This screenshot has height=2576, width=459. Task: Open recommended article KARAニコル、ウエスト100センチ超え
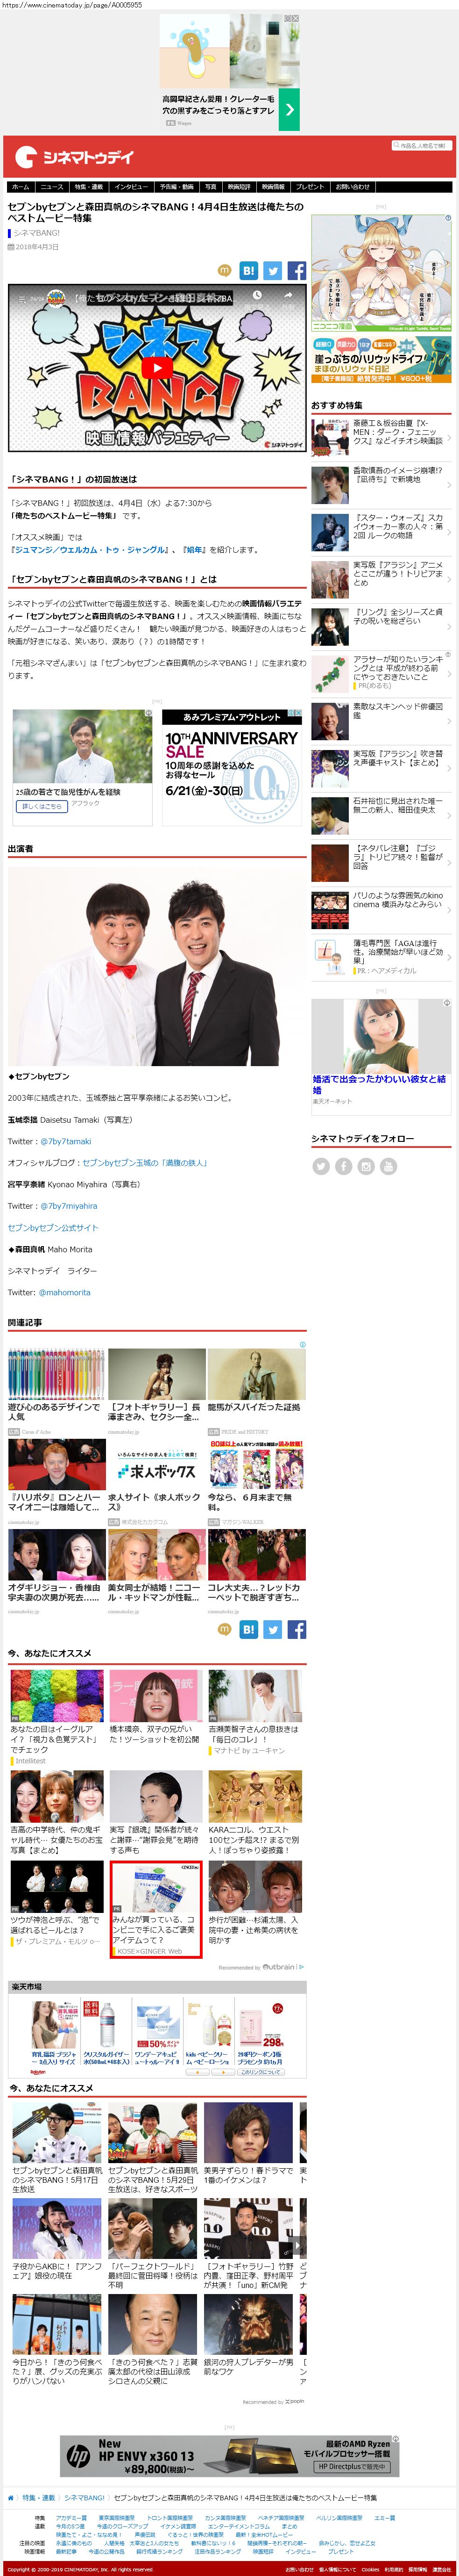pos(254,1812)
